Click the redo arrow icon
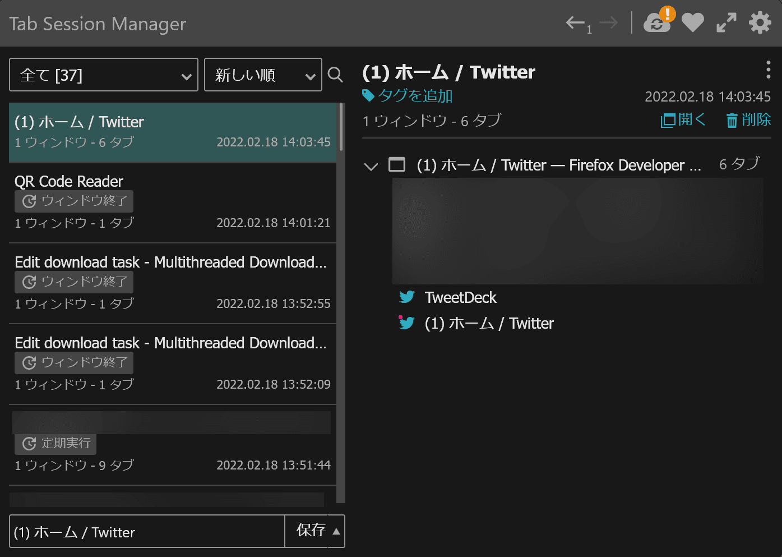 tap(608, 23)
